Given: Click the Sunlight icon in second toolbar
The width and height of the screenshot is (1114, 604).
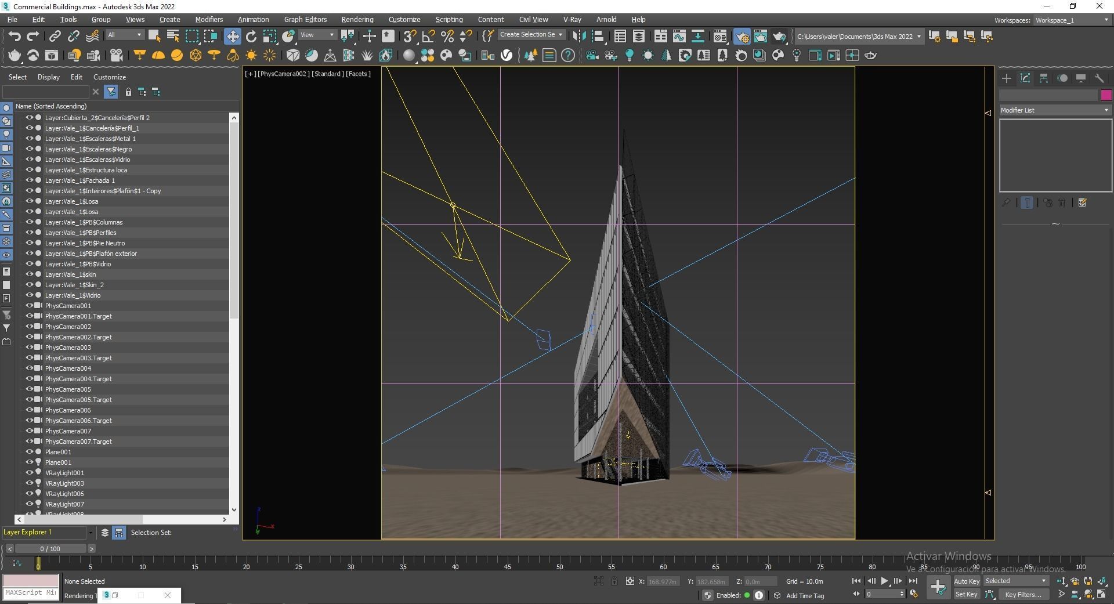Looking at the screenshot, I should pos(251,56).
